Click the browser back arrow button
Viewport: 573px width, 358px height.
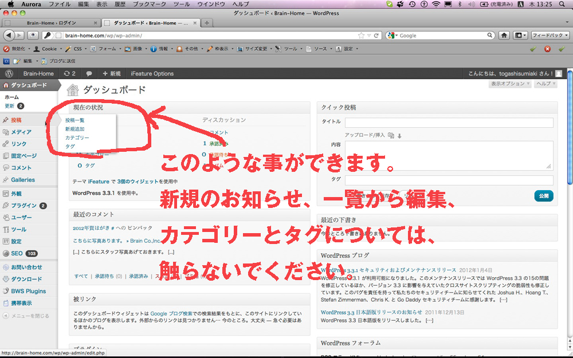click(x=9, y=36)
